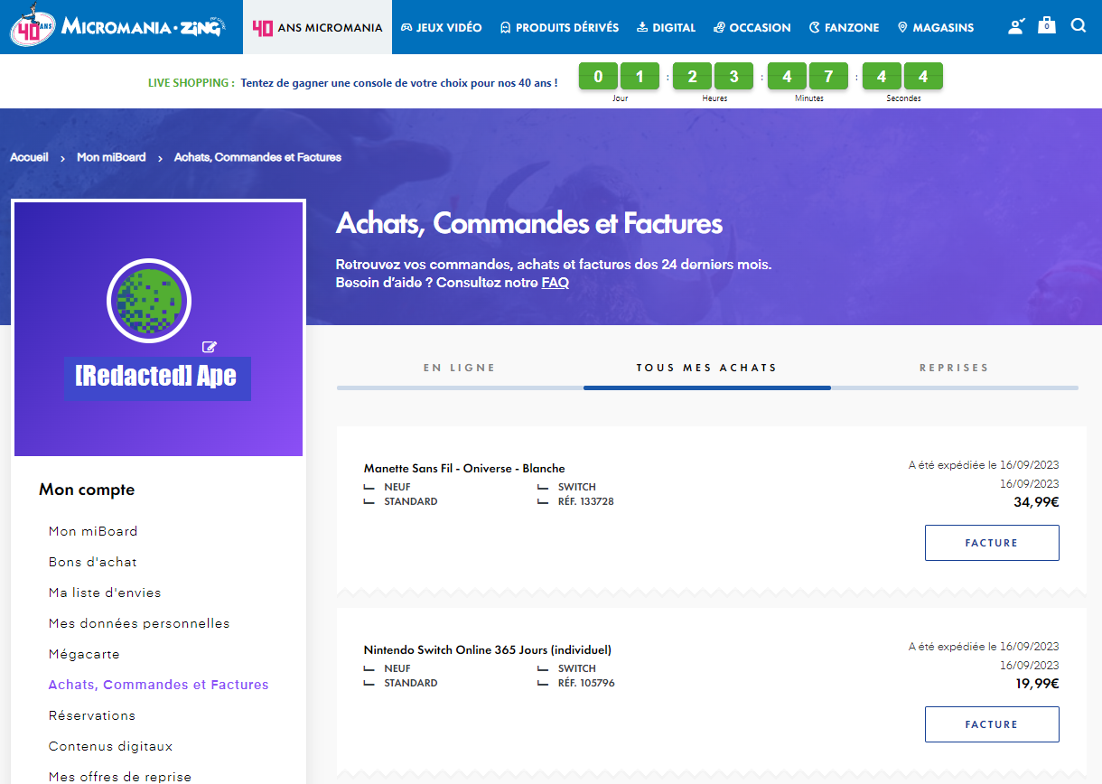Switch to the En ligne tab
Screen dimensions: 1102x784
click(460, 369)
